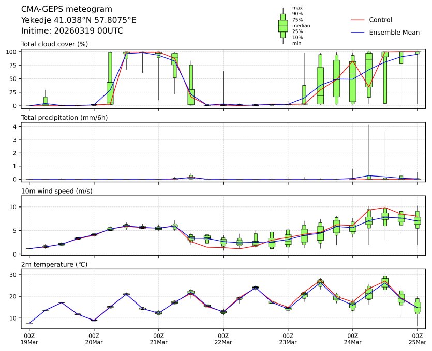Click the Total cloud cover panel title
The width and height of the screenshot is (432, 351).
click(x=54, y=44)
